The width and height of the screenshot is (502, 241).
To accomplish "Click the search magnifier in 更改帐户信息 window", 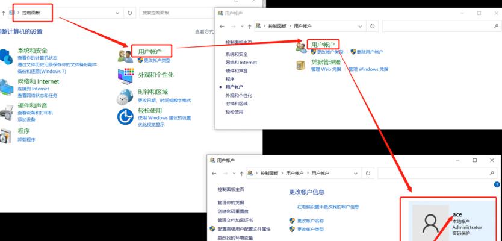I will point(492,173).
